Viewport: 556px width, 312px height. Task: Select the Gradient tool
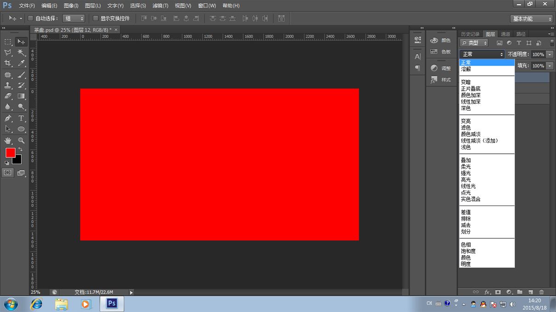(21, 96)
